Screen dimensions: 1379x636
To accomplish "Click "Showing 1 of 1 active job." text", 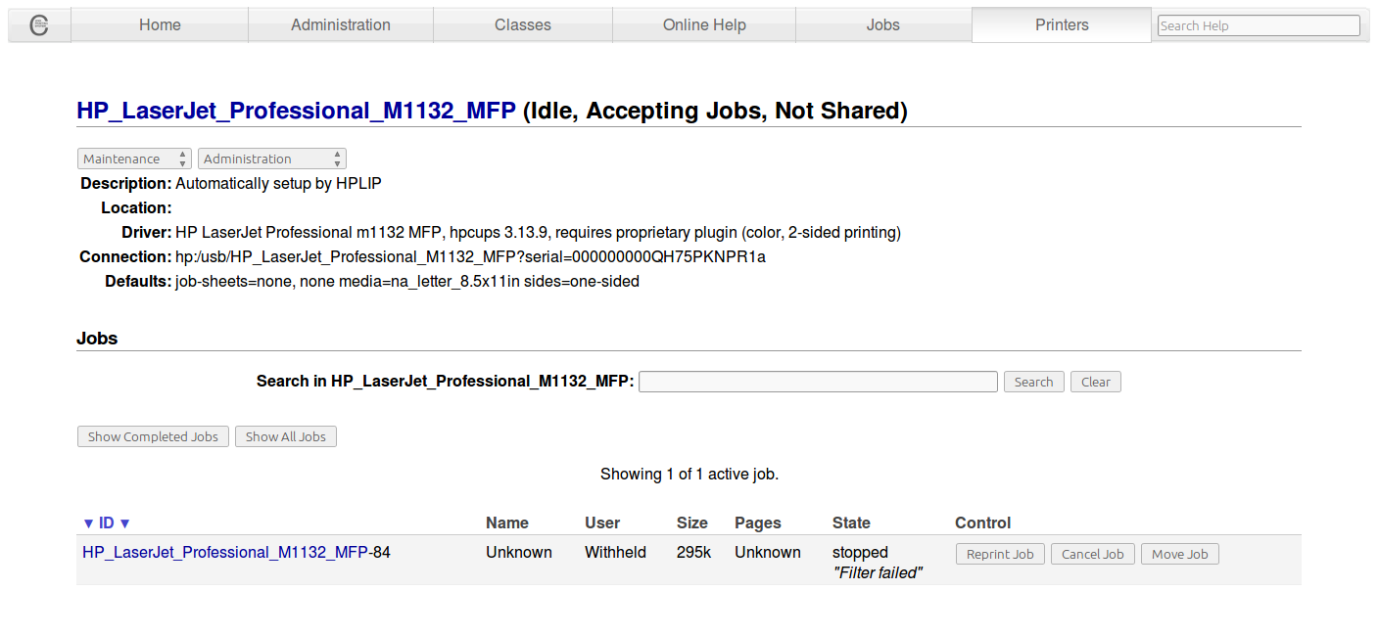I will click(x=689, y=475).
